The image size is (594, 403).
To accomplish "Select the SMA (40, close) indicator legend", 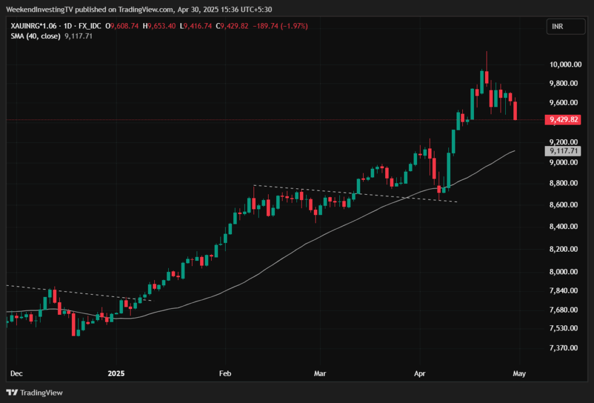I will click(34, 36).
